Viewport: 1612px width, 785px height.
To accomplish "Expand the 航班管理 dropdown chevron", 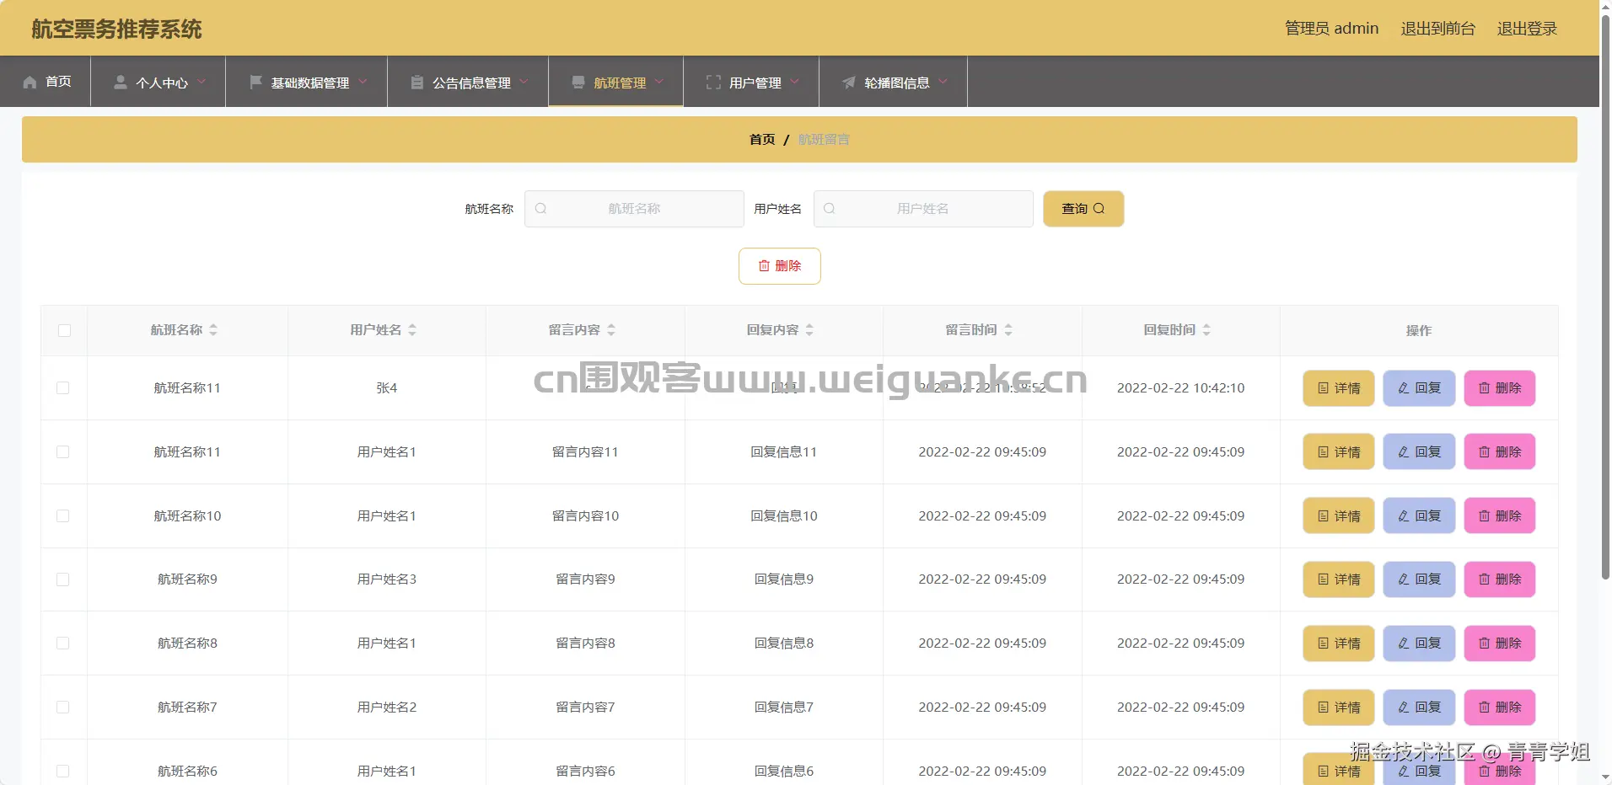I will [659, 82].
